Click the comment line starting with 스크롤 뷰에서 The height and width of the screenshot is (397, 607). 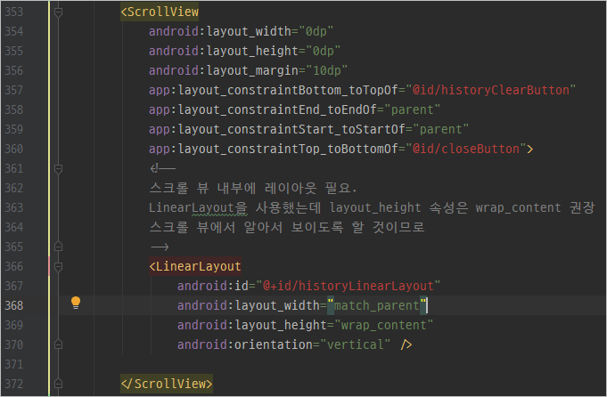tap(287, 227)
